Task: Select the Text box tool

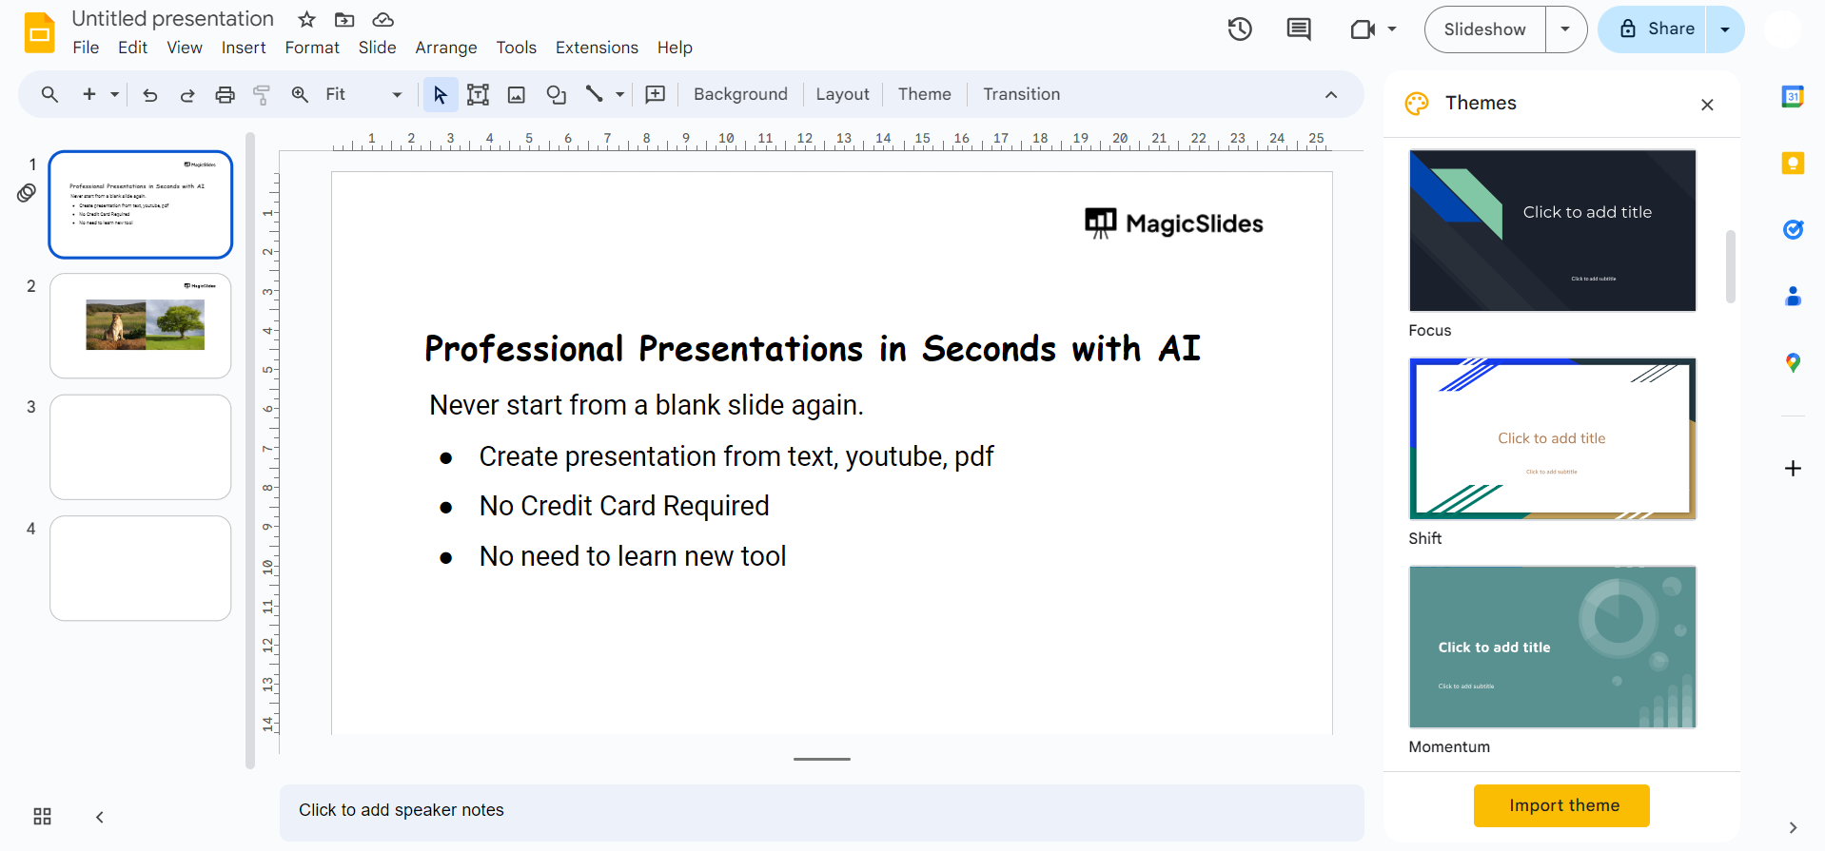Action: coord(478,94)
